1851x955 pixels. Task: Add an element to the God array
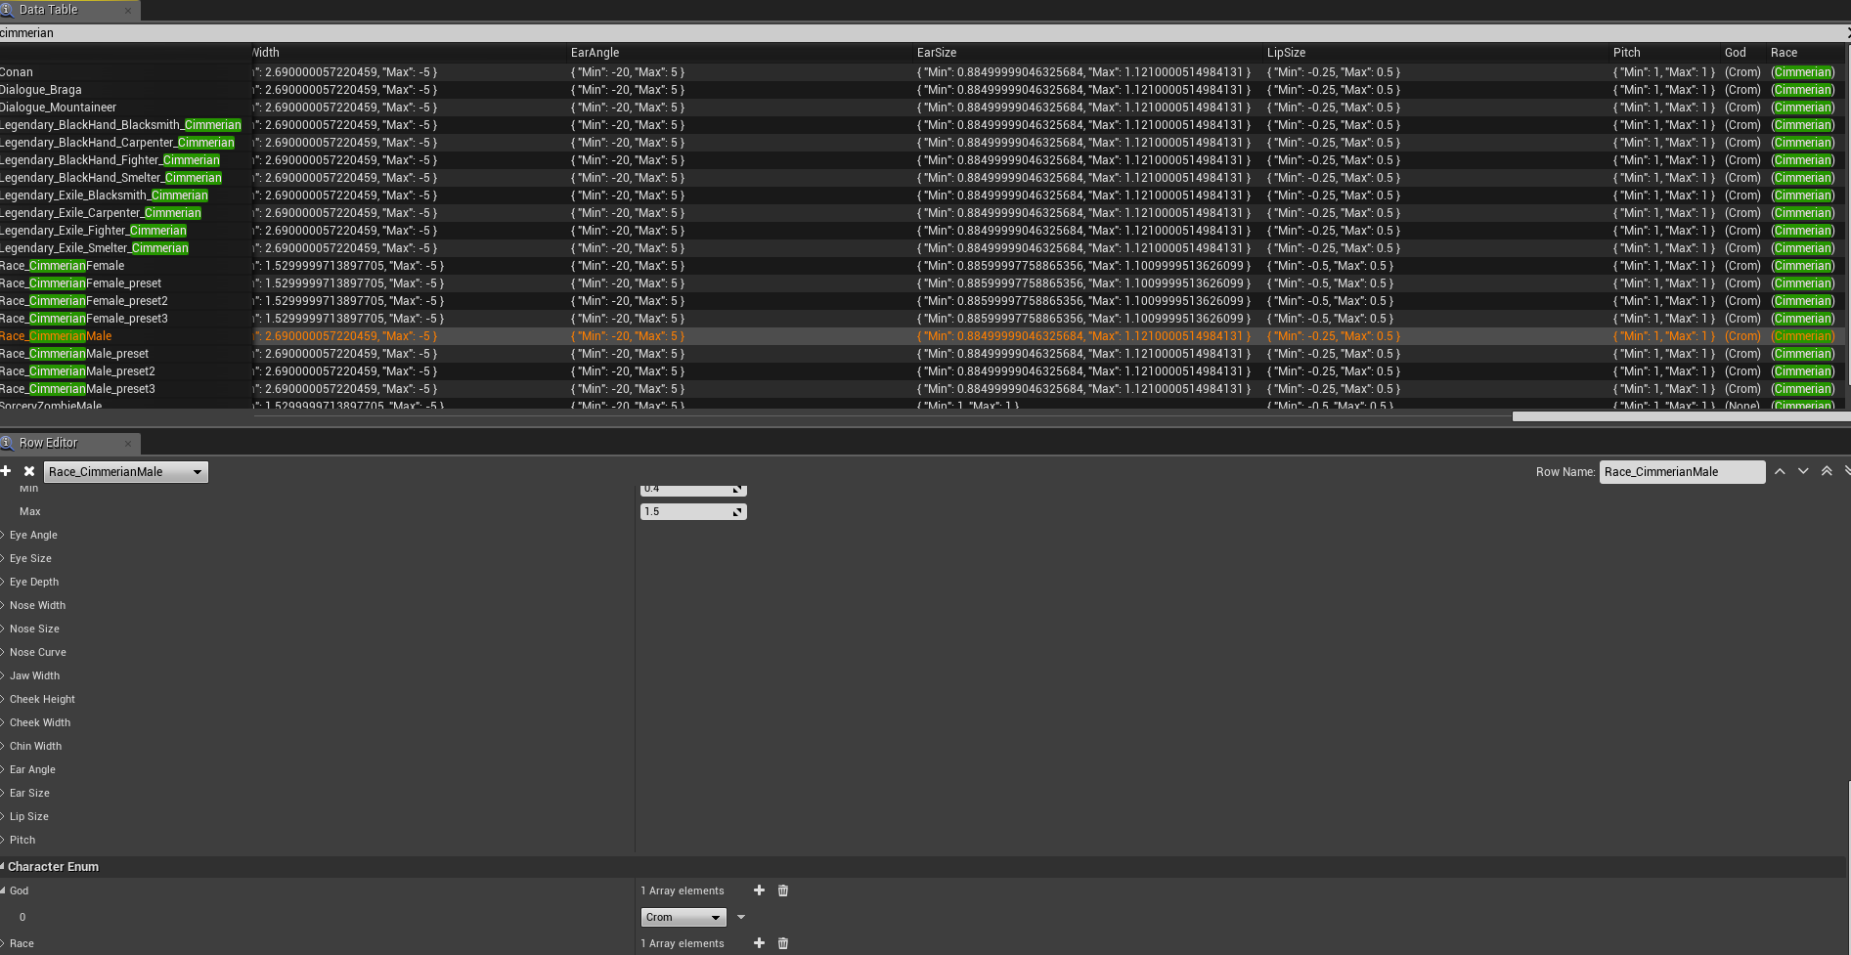(759, 890)
